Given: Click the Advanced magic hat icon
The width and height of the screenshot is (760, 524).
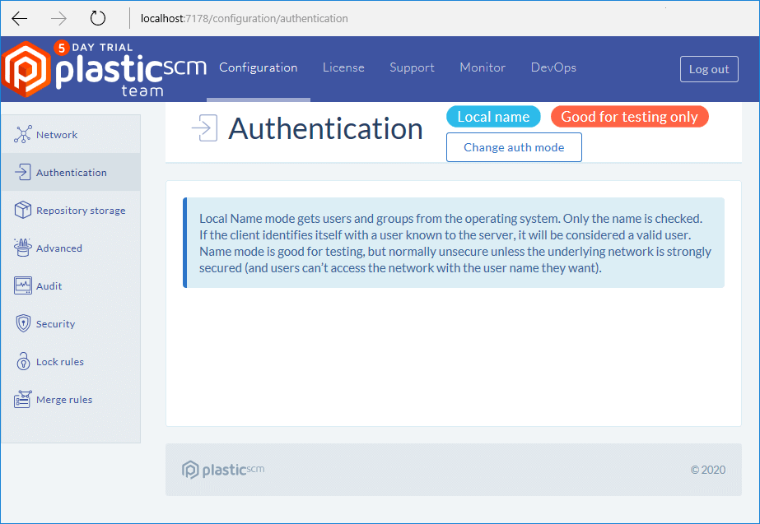Looking at the screenshot, I should click(x=23, y=248).
